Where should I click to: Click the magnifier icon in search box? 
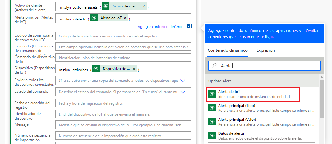214,66
